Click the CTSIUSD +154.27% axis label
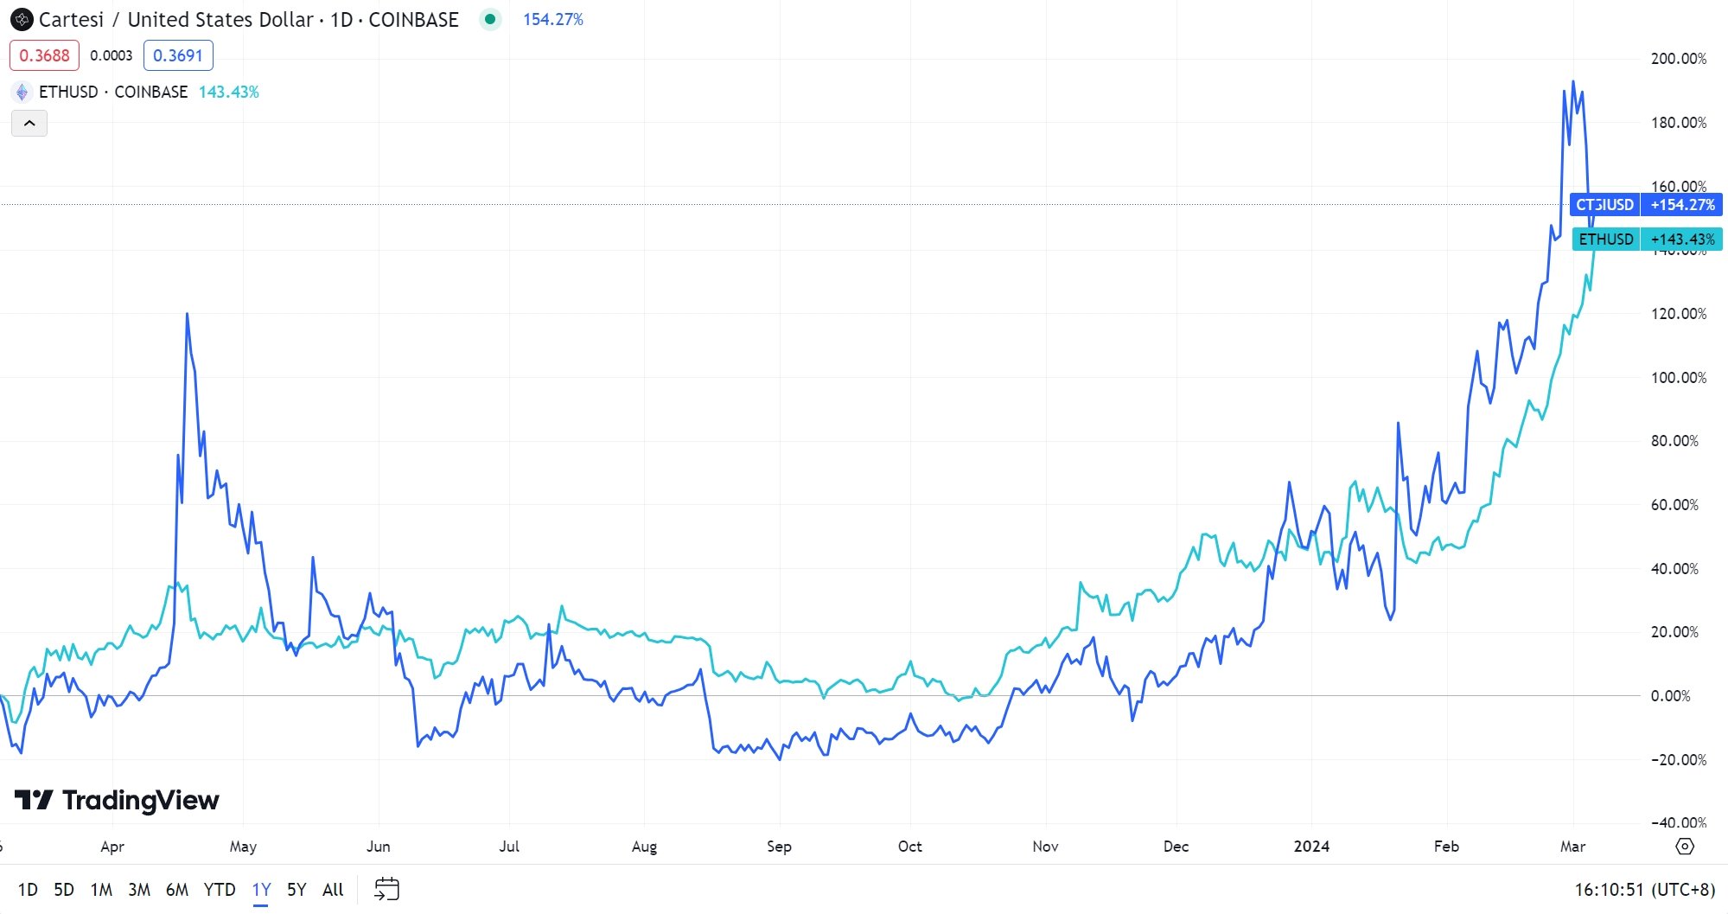Image resolution: width=1728 pixels, height=914 pixels. tap(1645, 205)
